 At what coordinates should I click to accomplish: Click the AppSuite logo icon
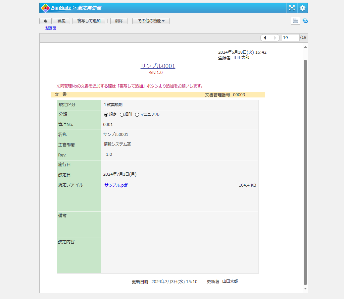45,8
